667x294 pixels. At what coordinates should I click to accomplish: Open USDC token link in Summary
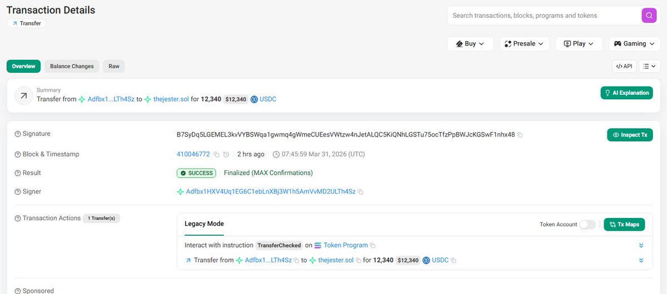[268, 99]
